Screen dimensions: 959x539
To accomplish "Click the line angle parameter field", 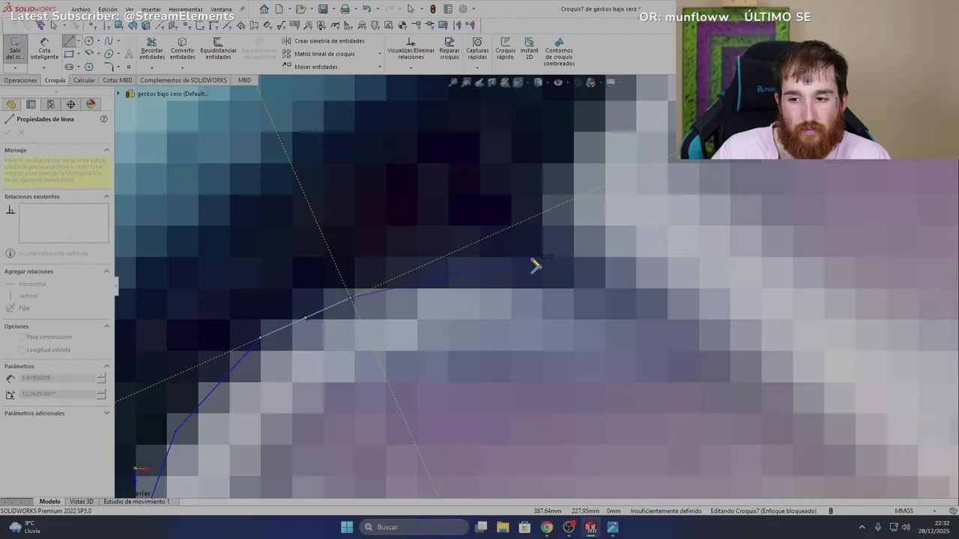I will tap(57, 394).
